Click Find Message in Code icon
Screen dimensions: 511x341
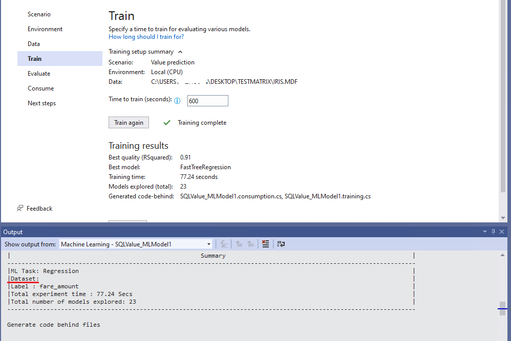pos(224,244)
